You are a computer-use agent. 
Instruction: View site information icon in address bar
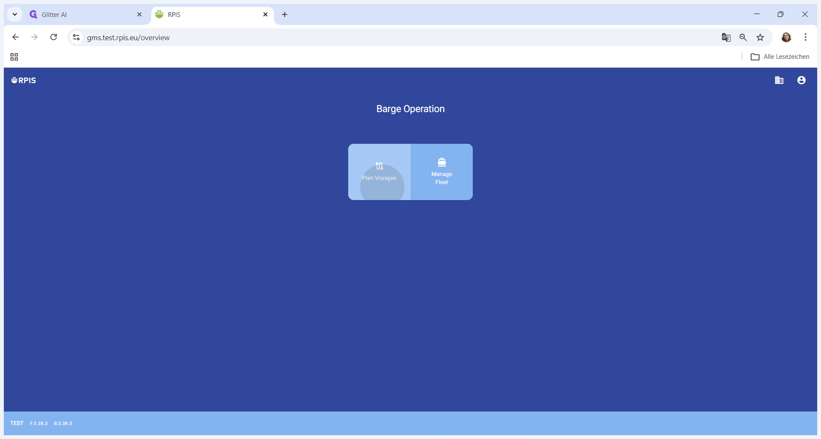pyautogui.click(x=76, y=38)
